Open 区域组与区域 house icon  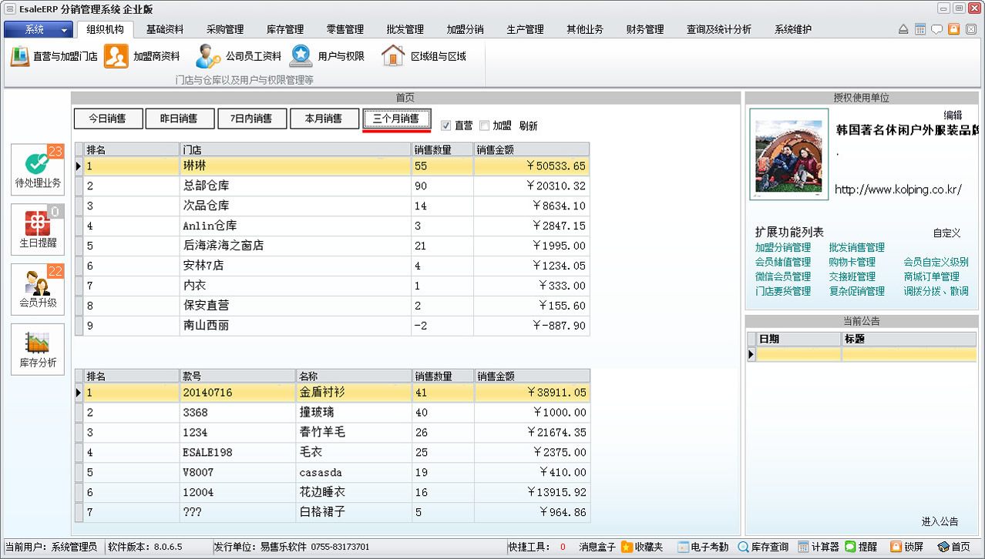click(x=393, y=56)
